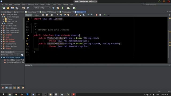Click the Navigator filter icon beside Members
This screenshot has height=96, width=171.
[22, 55]
